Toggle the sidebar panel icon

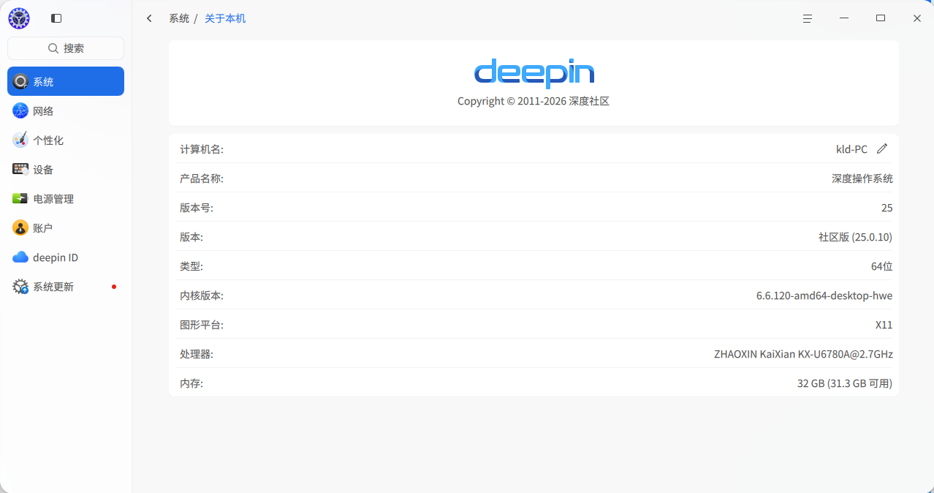56,18
